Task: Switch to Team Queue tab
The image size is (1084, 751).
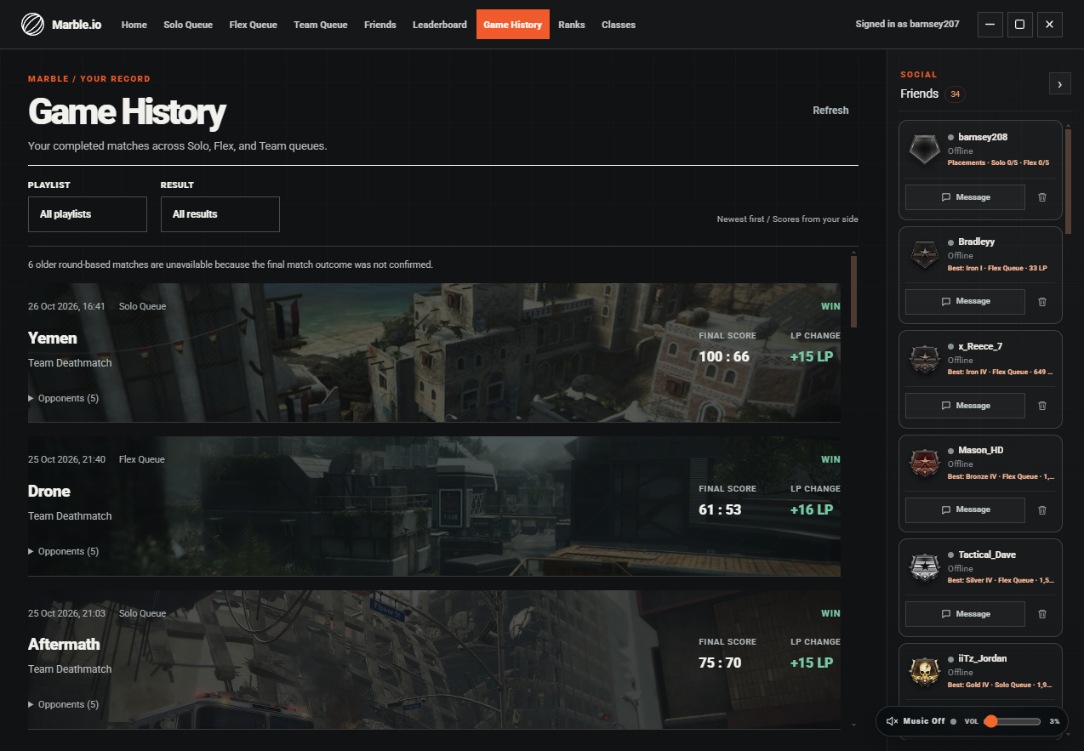Action: (x=321, y=25)
